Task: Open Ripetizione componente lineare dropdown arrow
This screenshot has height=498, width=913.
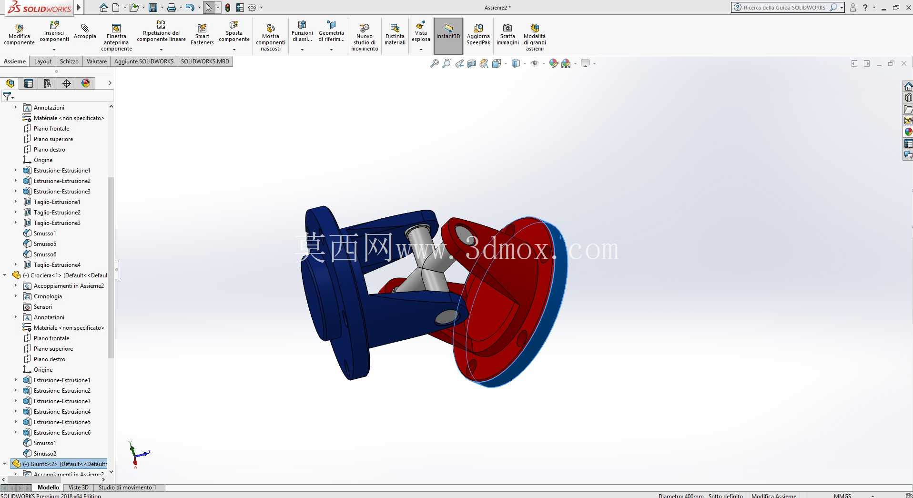Action: [161, 50]
